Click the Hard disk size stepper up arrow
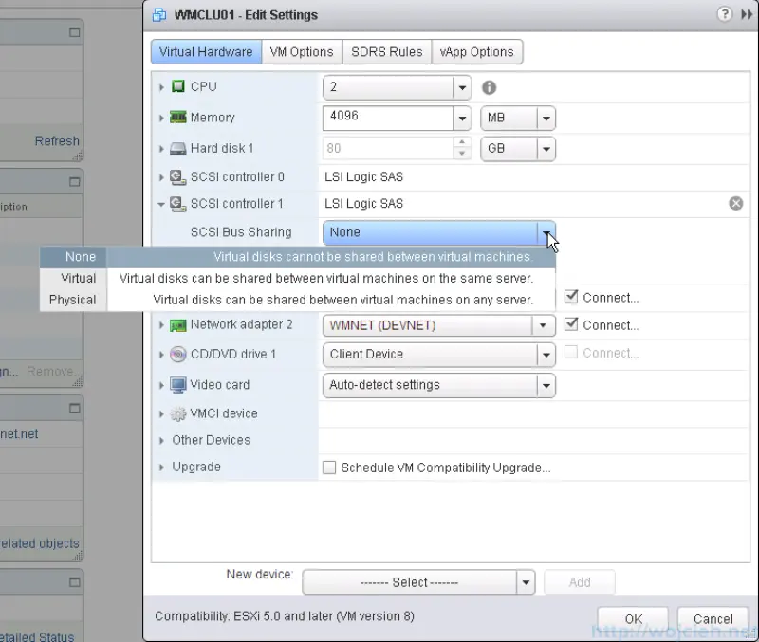This screenshot has height=642, width=759. click(x=462, y=143)
